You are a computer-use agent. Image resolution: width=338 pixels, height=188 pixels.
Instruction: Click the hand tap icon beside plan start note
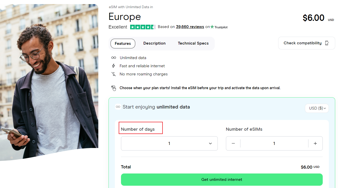point(114,88)
